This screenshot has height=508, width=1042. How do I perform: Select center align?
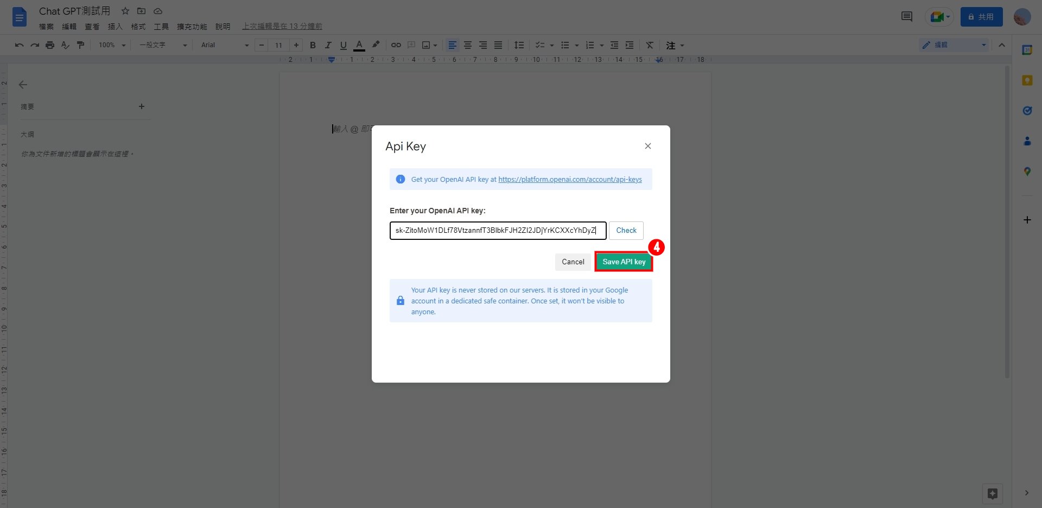coord(467,45)
